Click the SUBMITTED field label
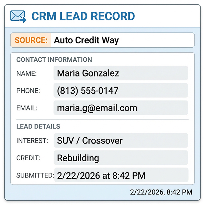The height and width of the screenshot is (205, 205). tap(35, 175)
